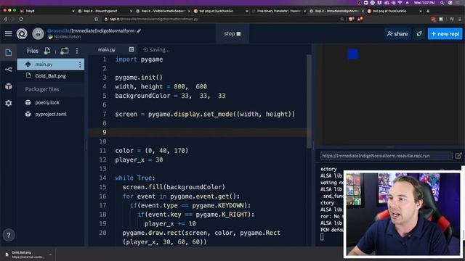
Task: Create a new repl
Action: 445,34
